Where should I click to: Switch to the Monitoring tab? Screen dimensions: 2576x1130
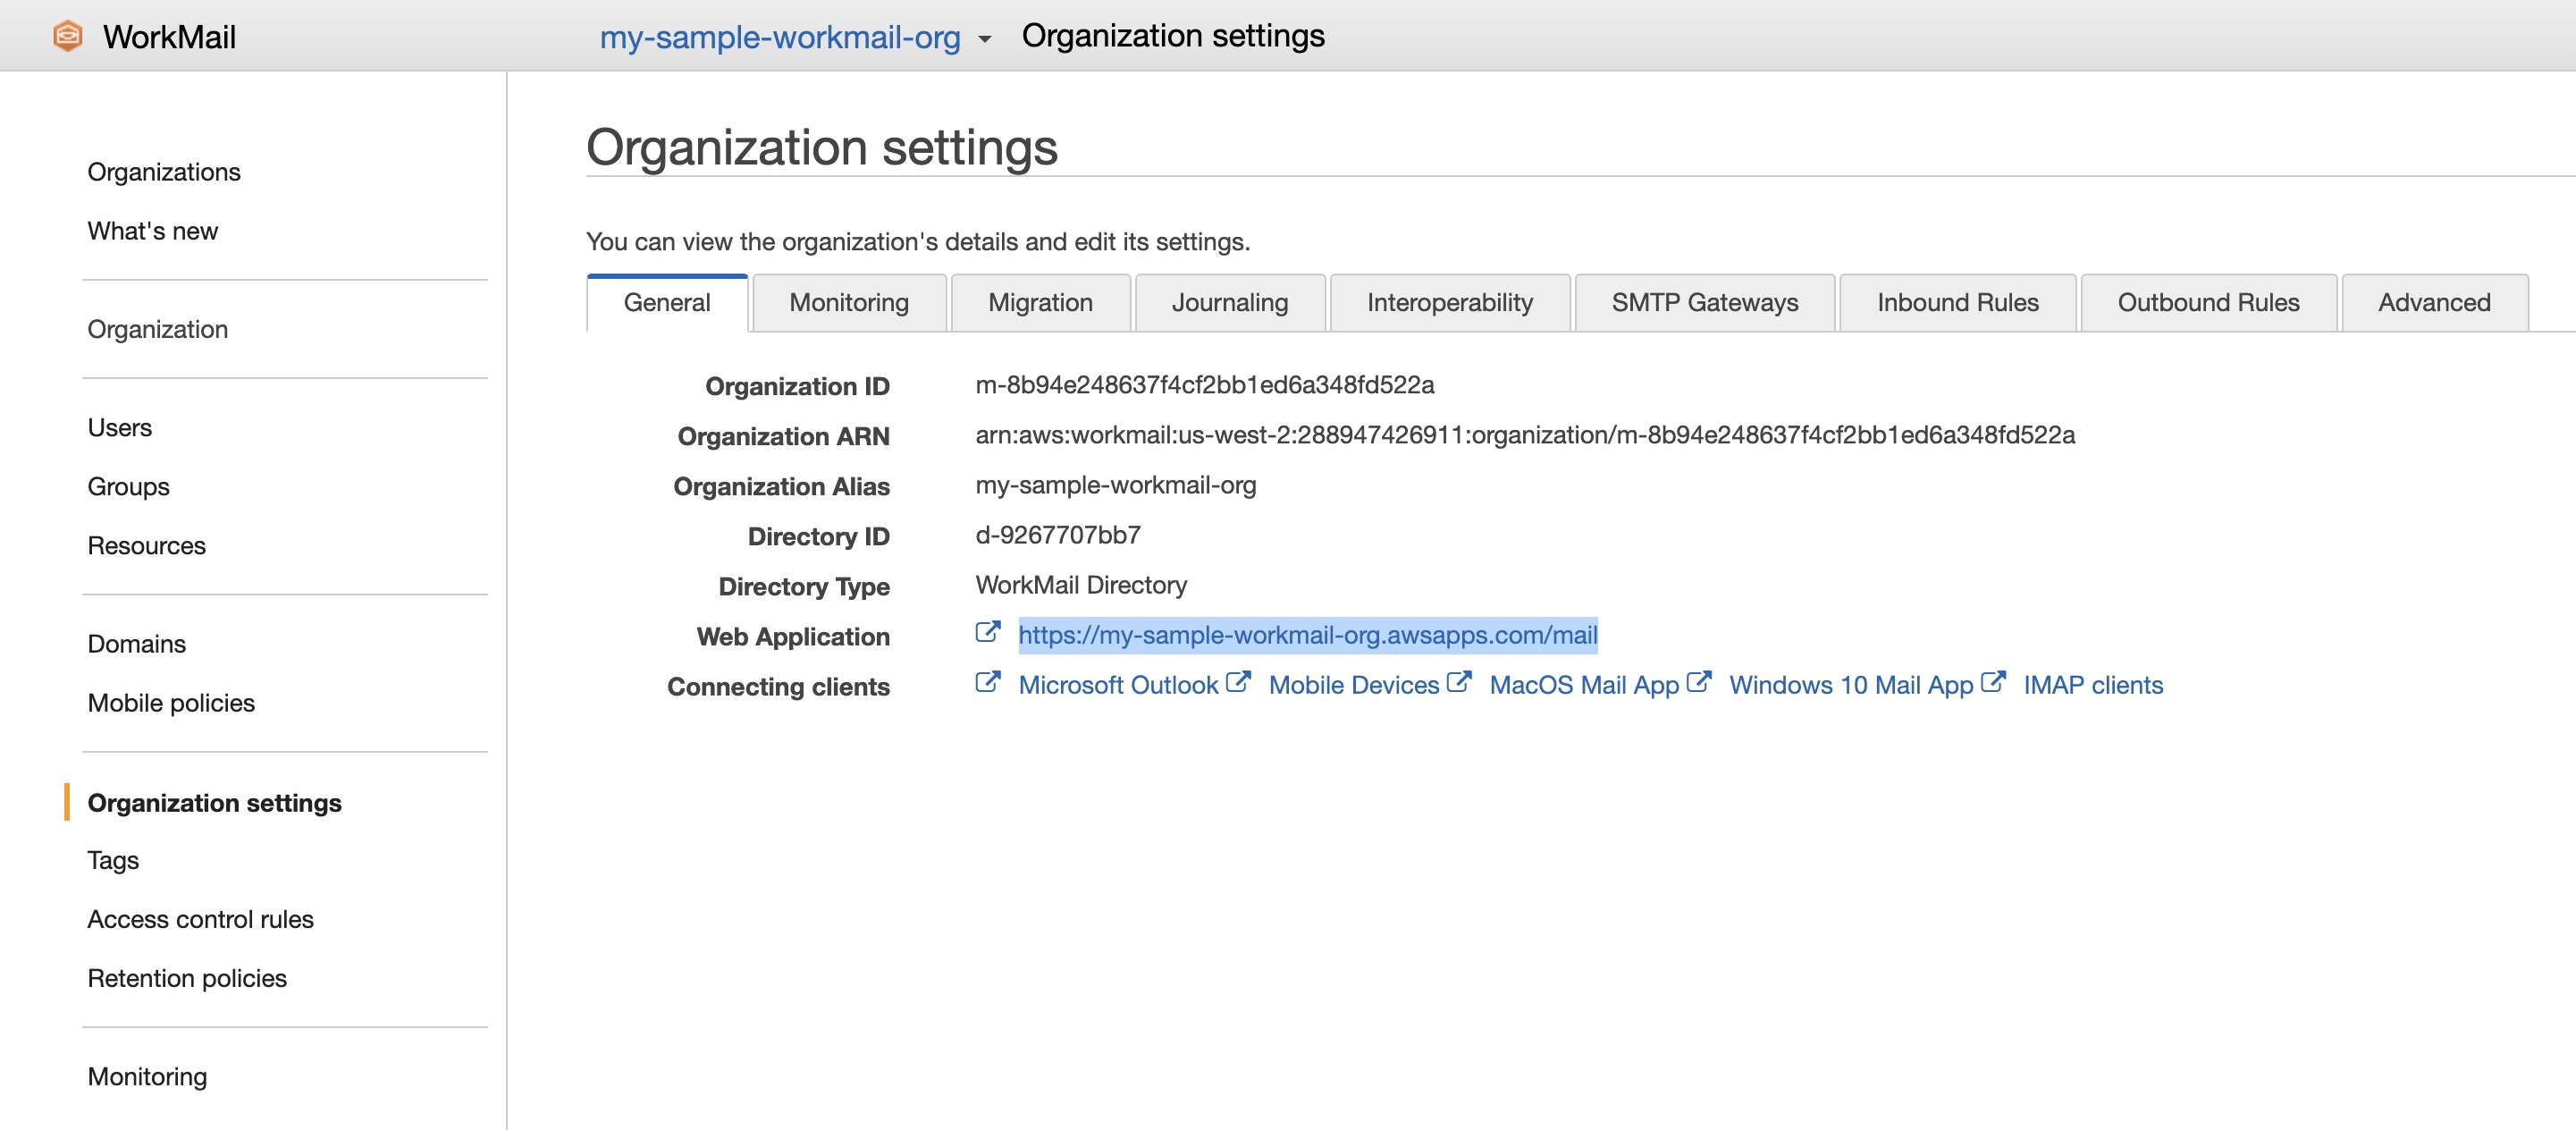point(849,302)
